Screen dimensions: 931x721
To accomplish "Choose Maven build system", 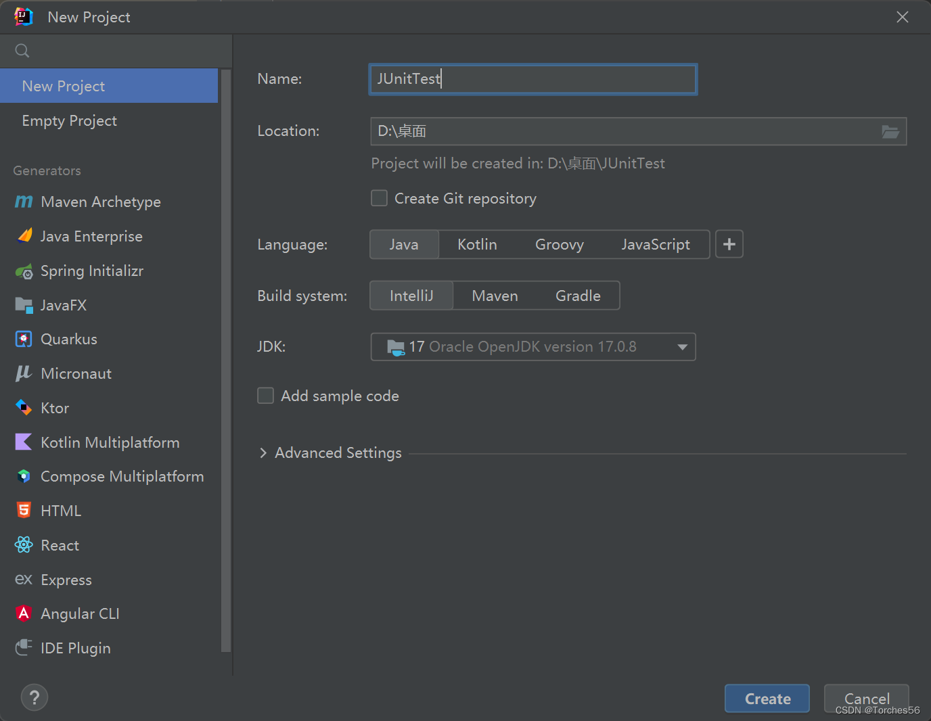I will 495,296.
